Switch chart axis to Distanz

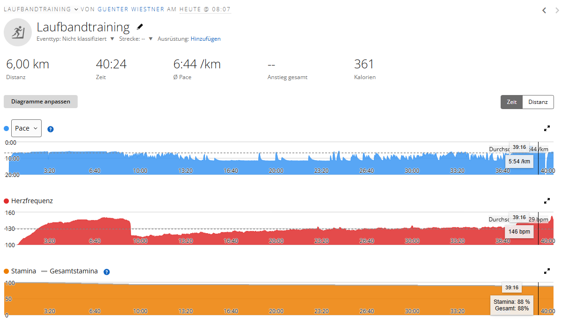[x=538, y=102]
